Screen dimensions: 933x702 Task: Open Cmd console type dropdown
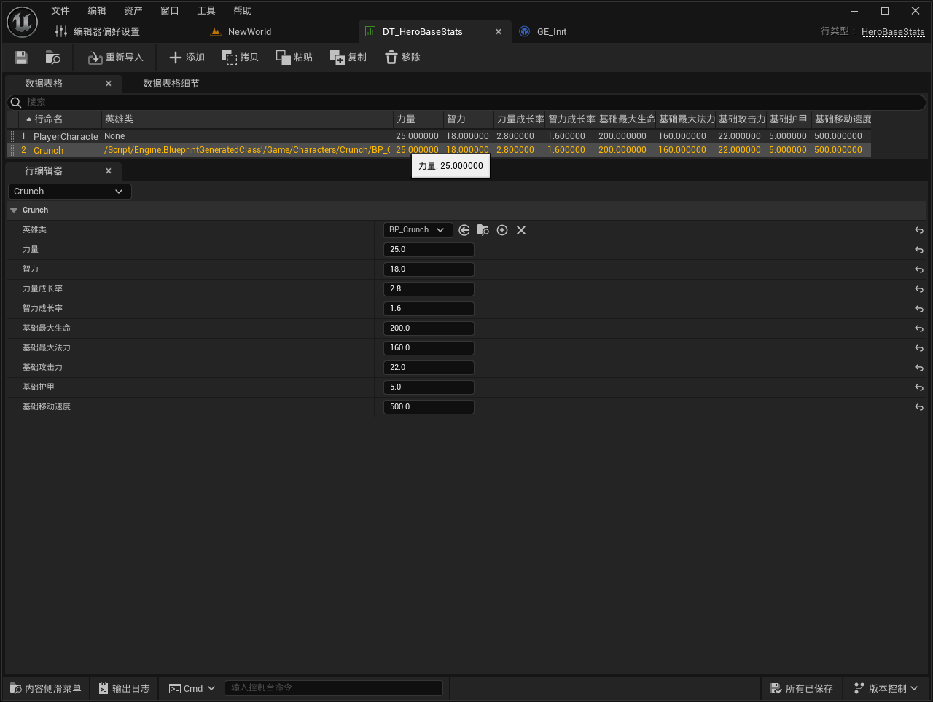pos(192,688)
